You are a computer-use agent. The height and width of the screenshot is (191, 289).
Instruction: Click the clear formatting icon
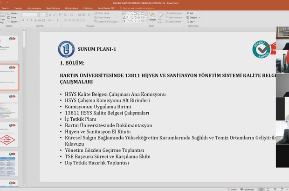(60, 14)
